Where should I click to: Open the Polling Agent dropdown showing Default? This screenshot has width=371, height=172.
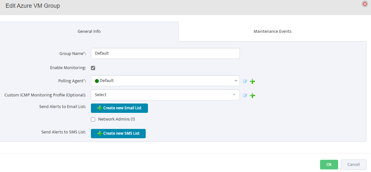[165, 81]
